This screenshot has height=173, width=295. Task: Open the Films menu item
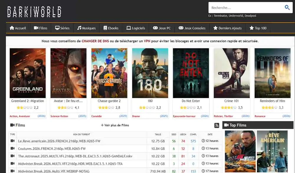[x=41, y=28]
